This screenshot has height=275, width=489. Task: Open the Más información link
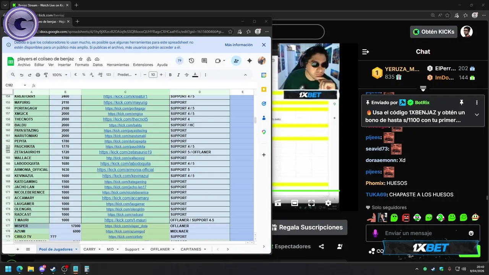click(x=239, y=45)
